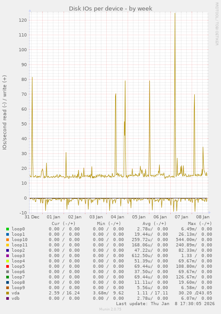
Task: Click the Last update timestamp text
Action: click(165, 304)
